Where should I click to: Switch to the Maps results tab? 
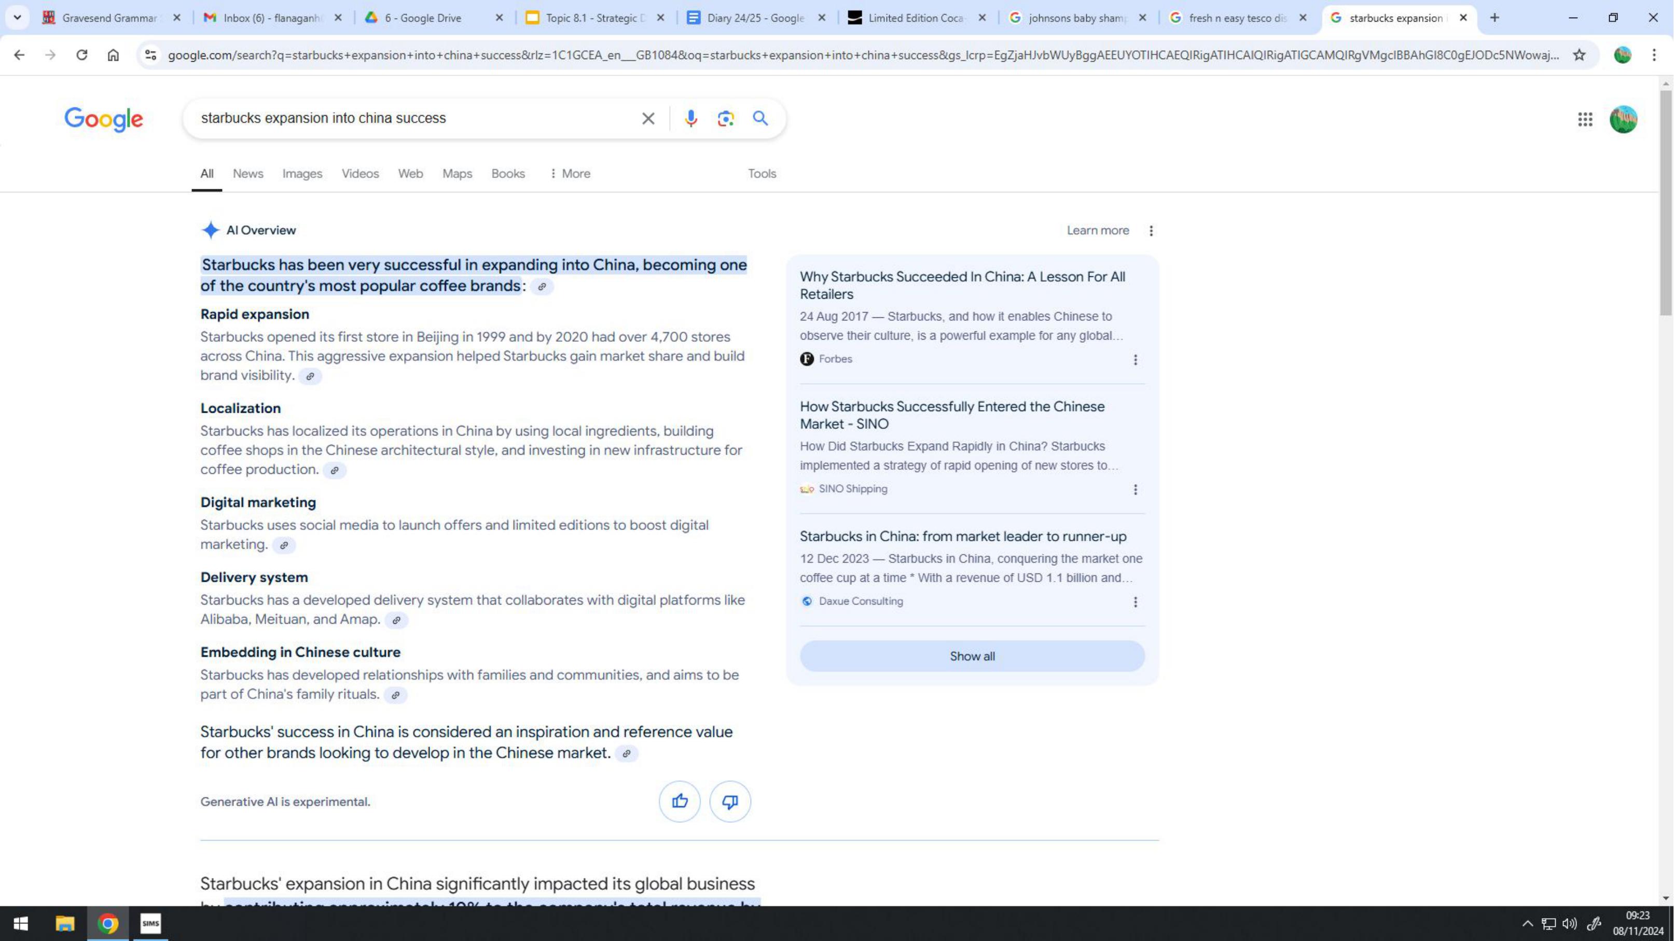tap(457, 173)
